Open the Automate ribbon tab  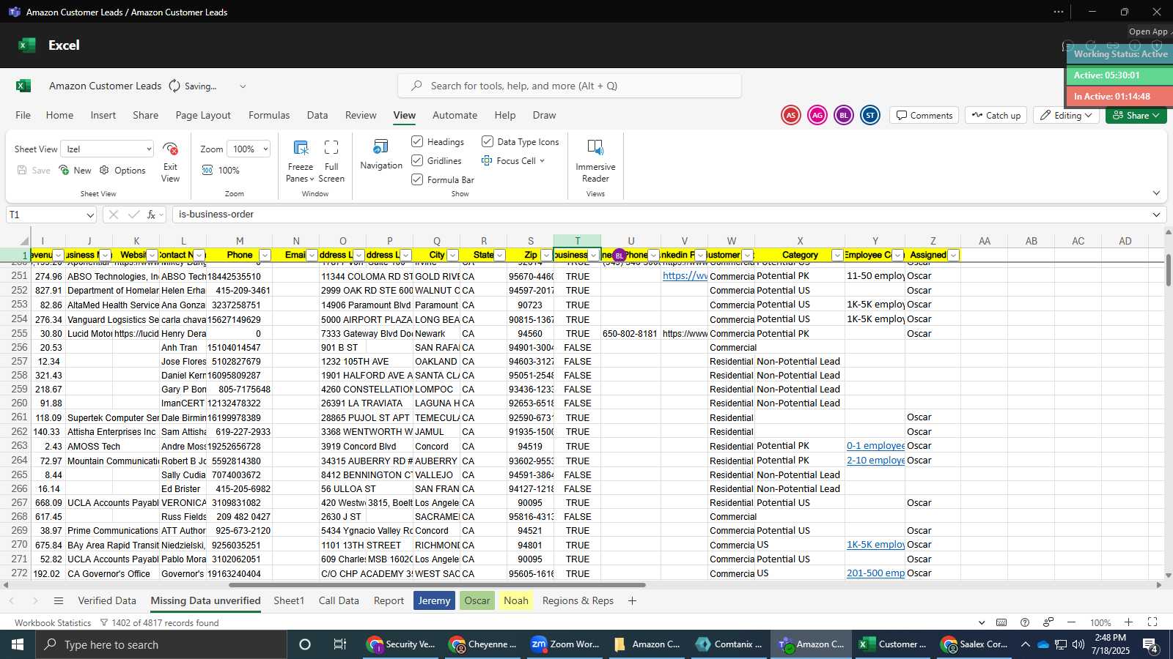[x=455, y=115]
